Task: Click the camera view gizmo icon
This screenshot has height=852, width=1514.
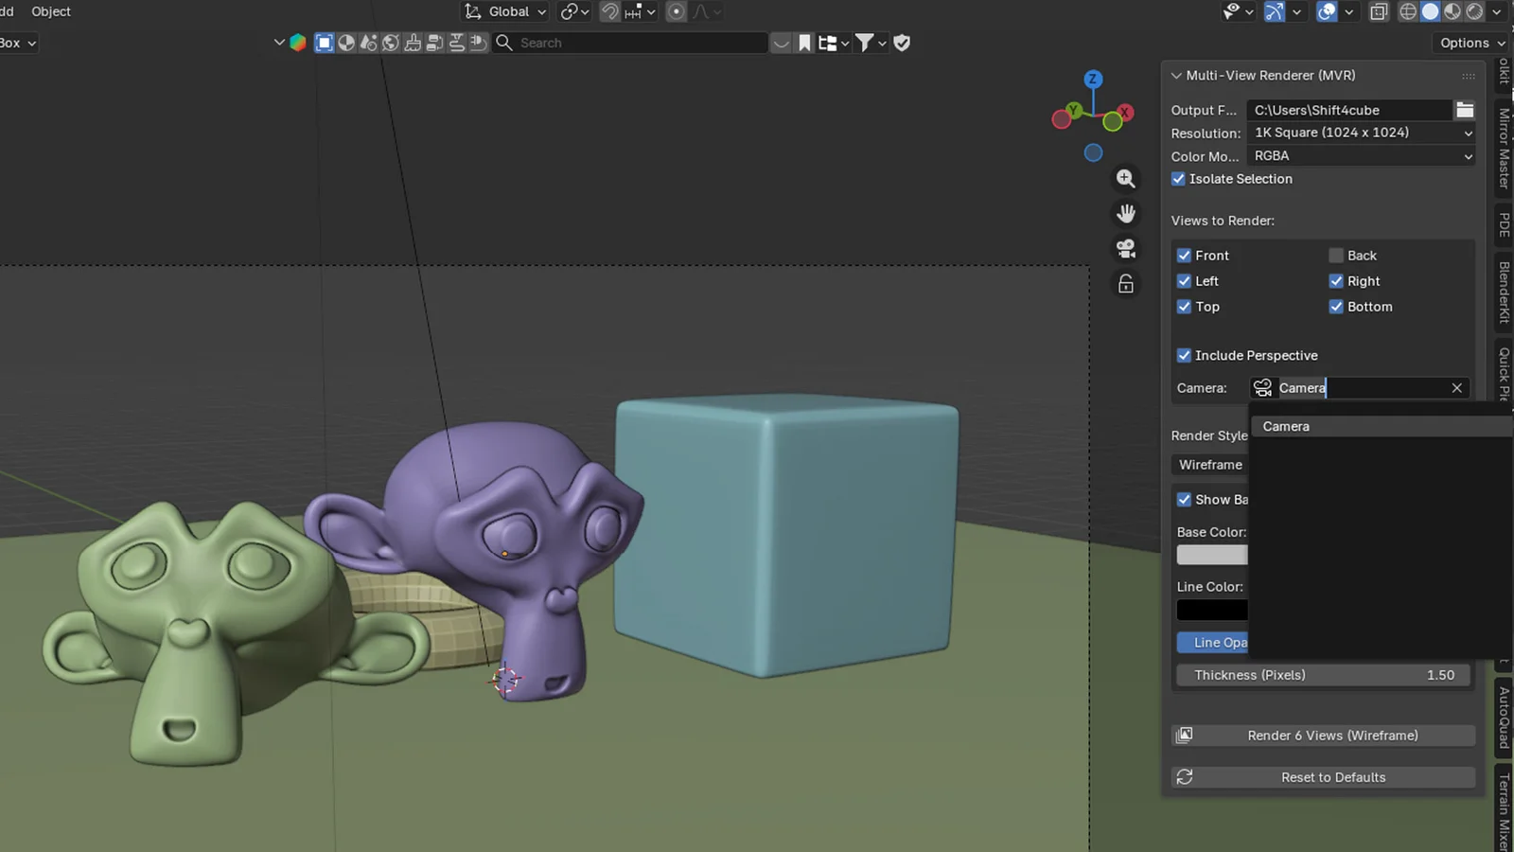Action: point(1125,248)
